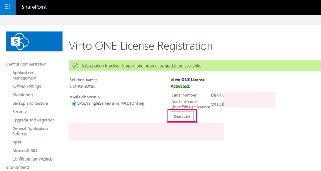Open Central Administration in sidebar
The height and width of the screenshot is (171, 321).
pyautogui.click(x=26, y=64)
